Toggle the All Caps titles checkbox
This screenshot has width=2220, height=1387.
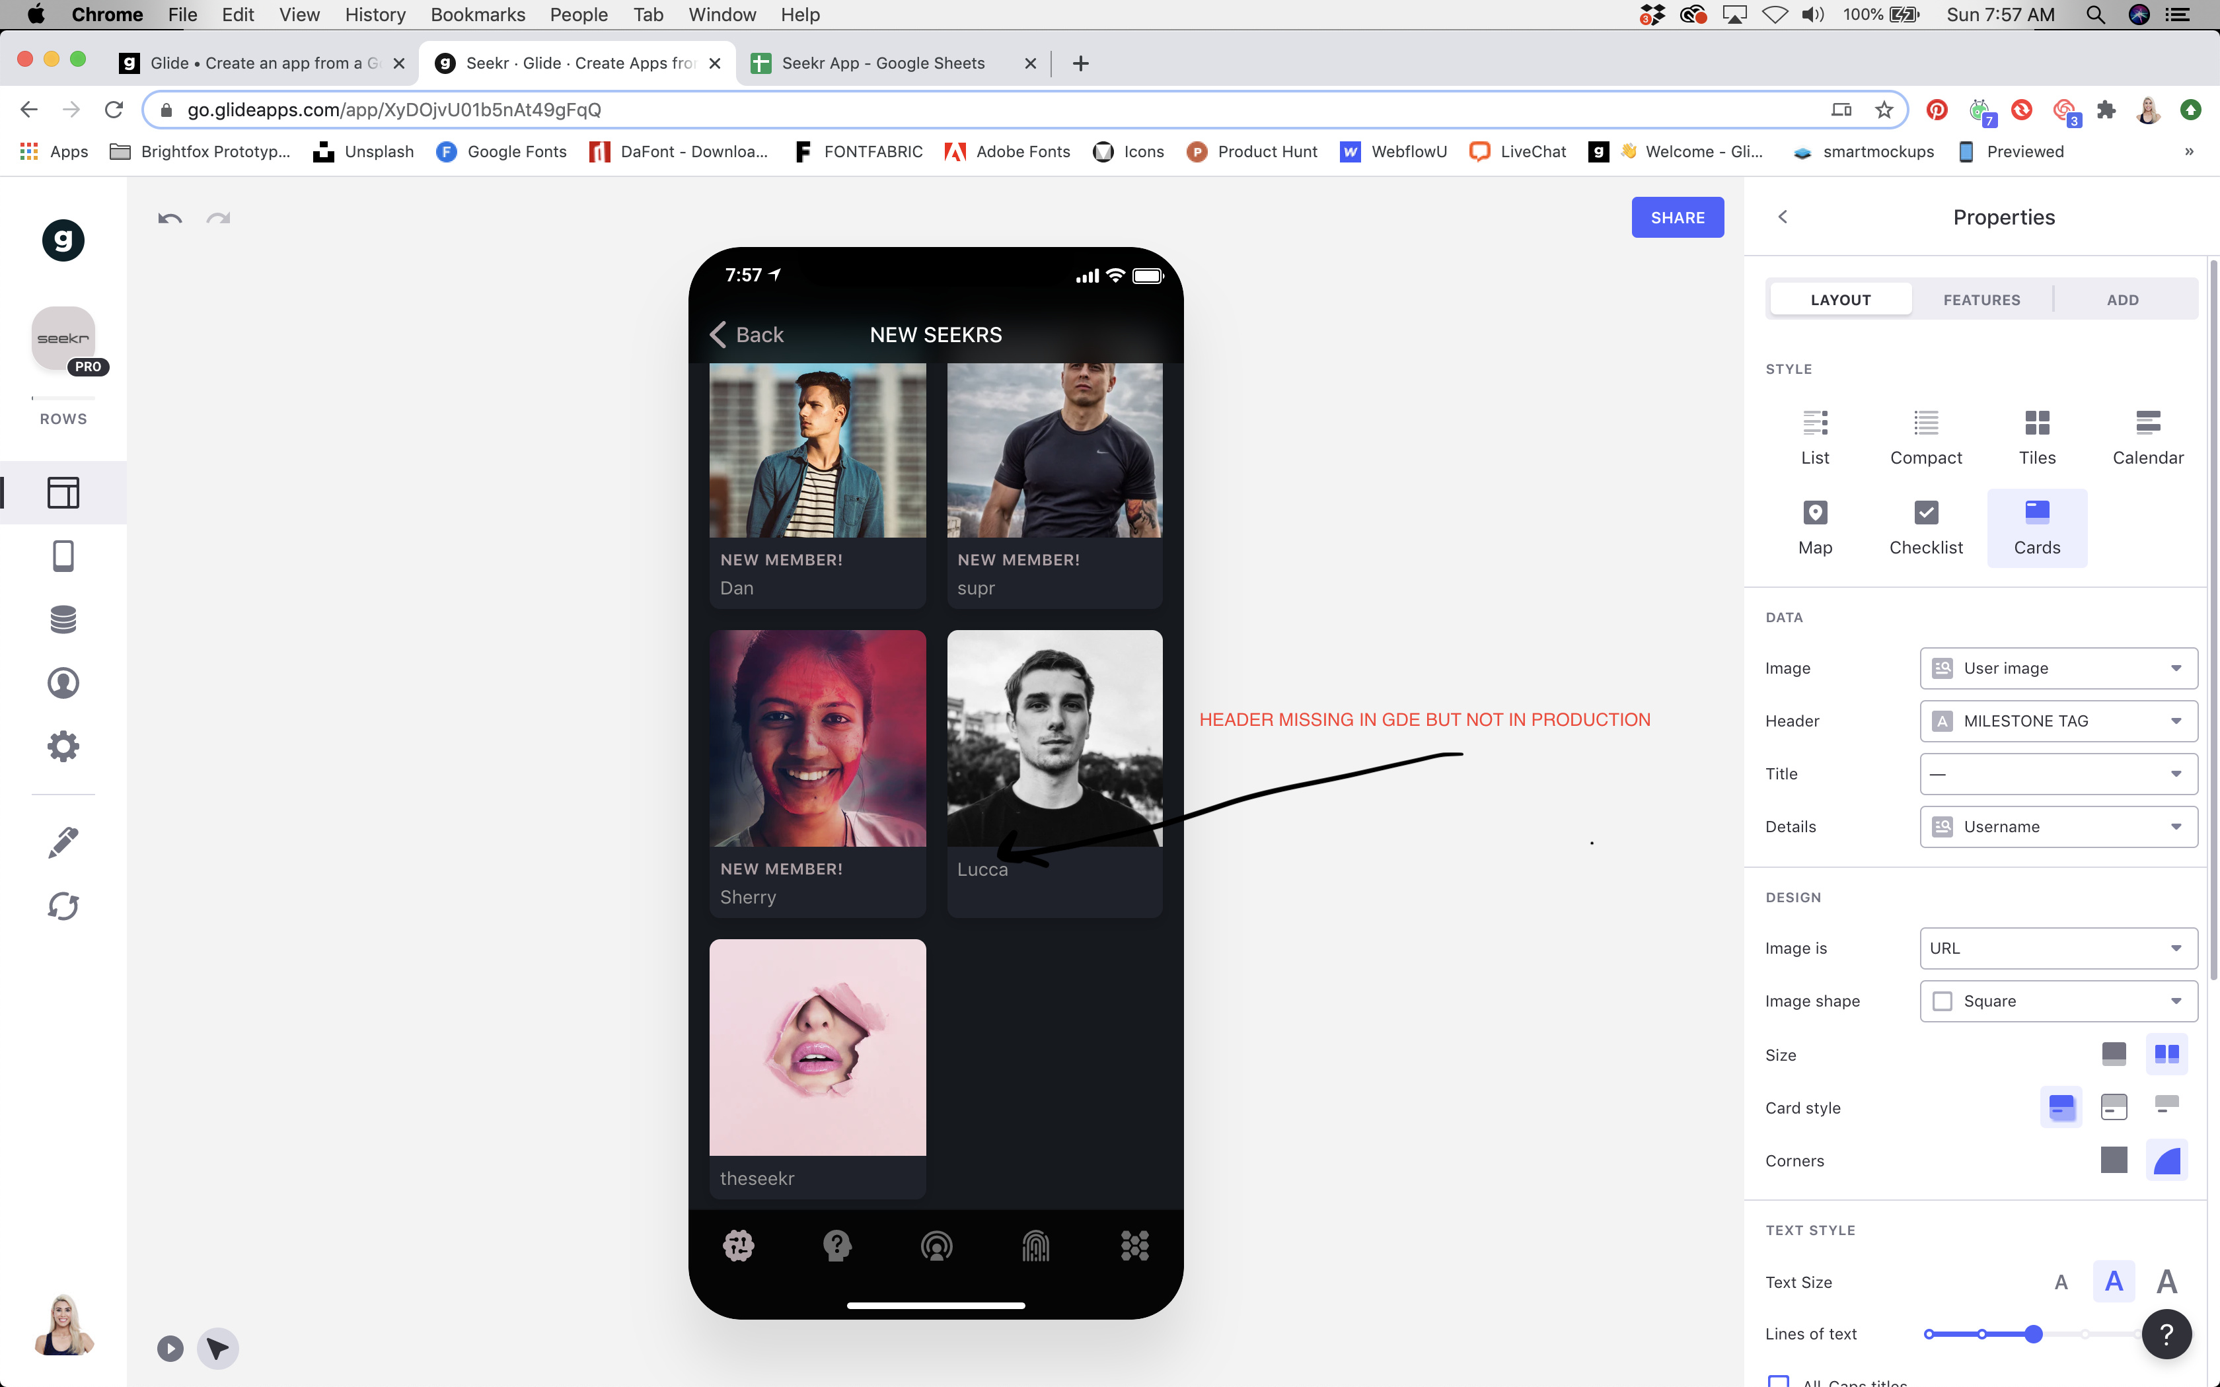tap(1779, 1380)
